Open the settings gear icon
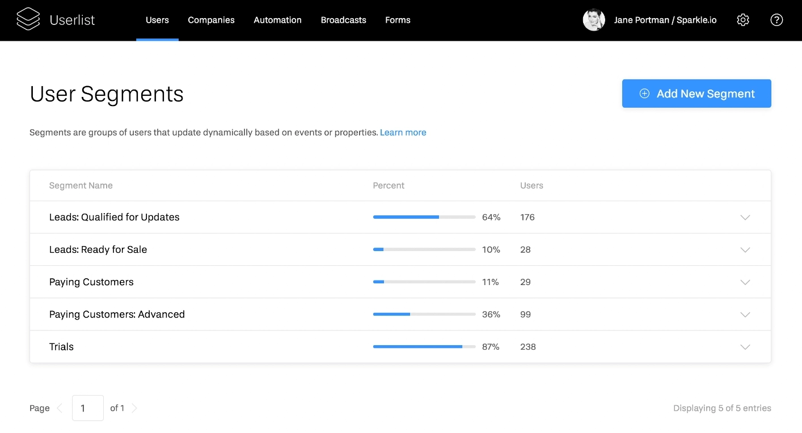This screenshot has height=433, width=802. point(743,19)
